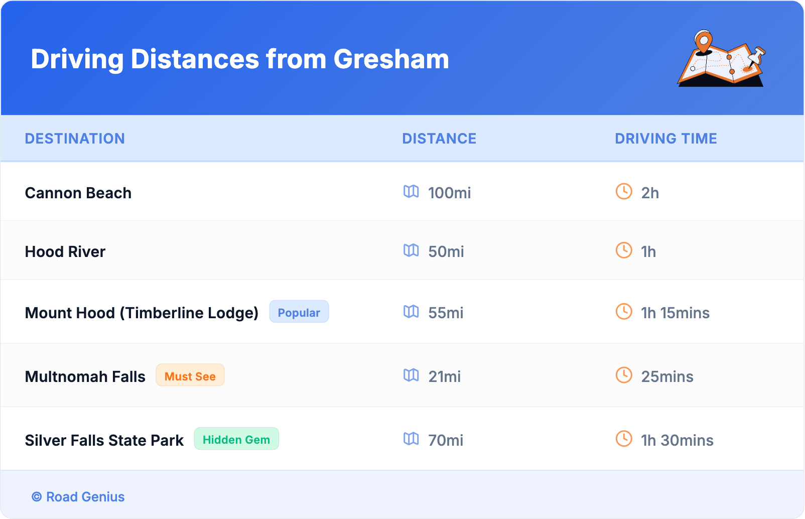805x519 pixels.
Task: Click the clock icon next to 1h 30mins
Action: [x=624, y=439]
